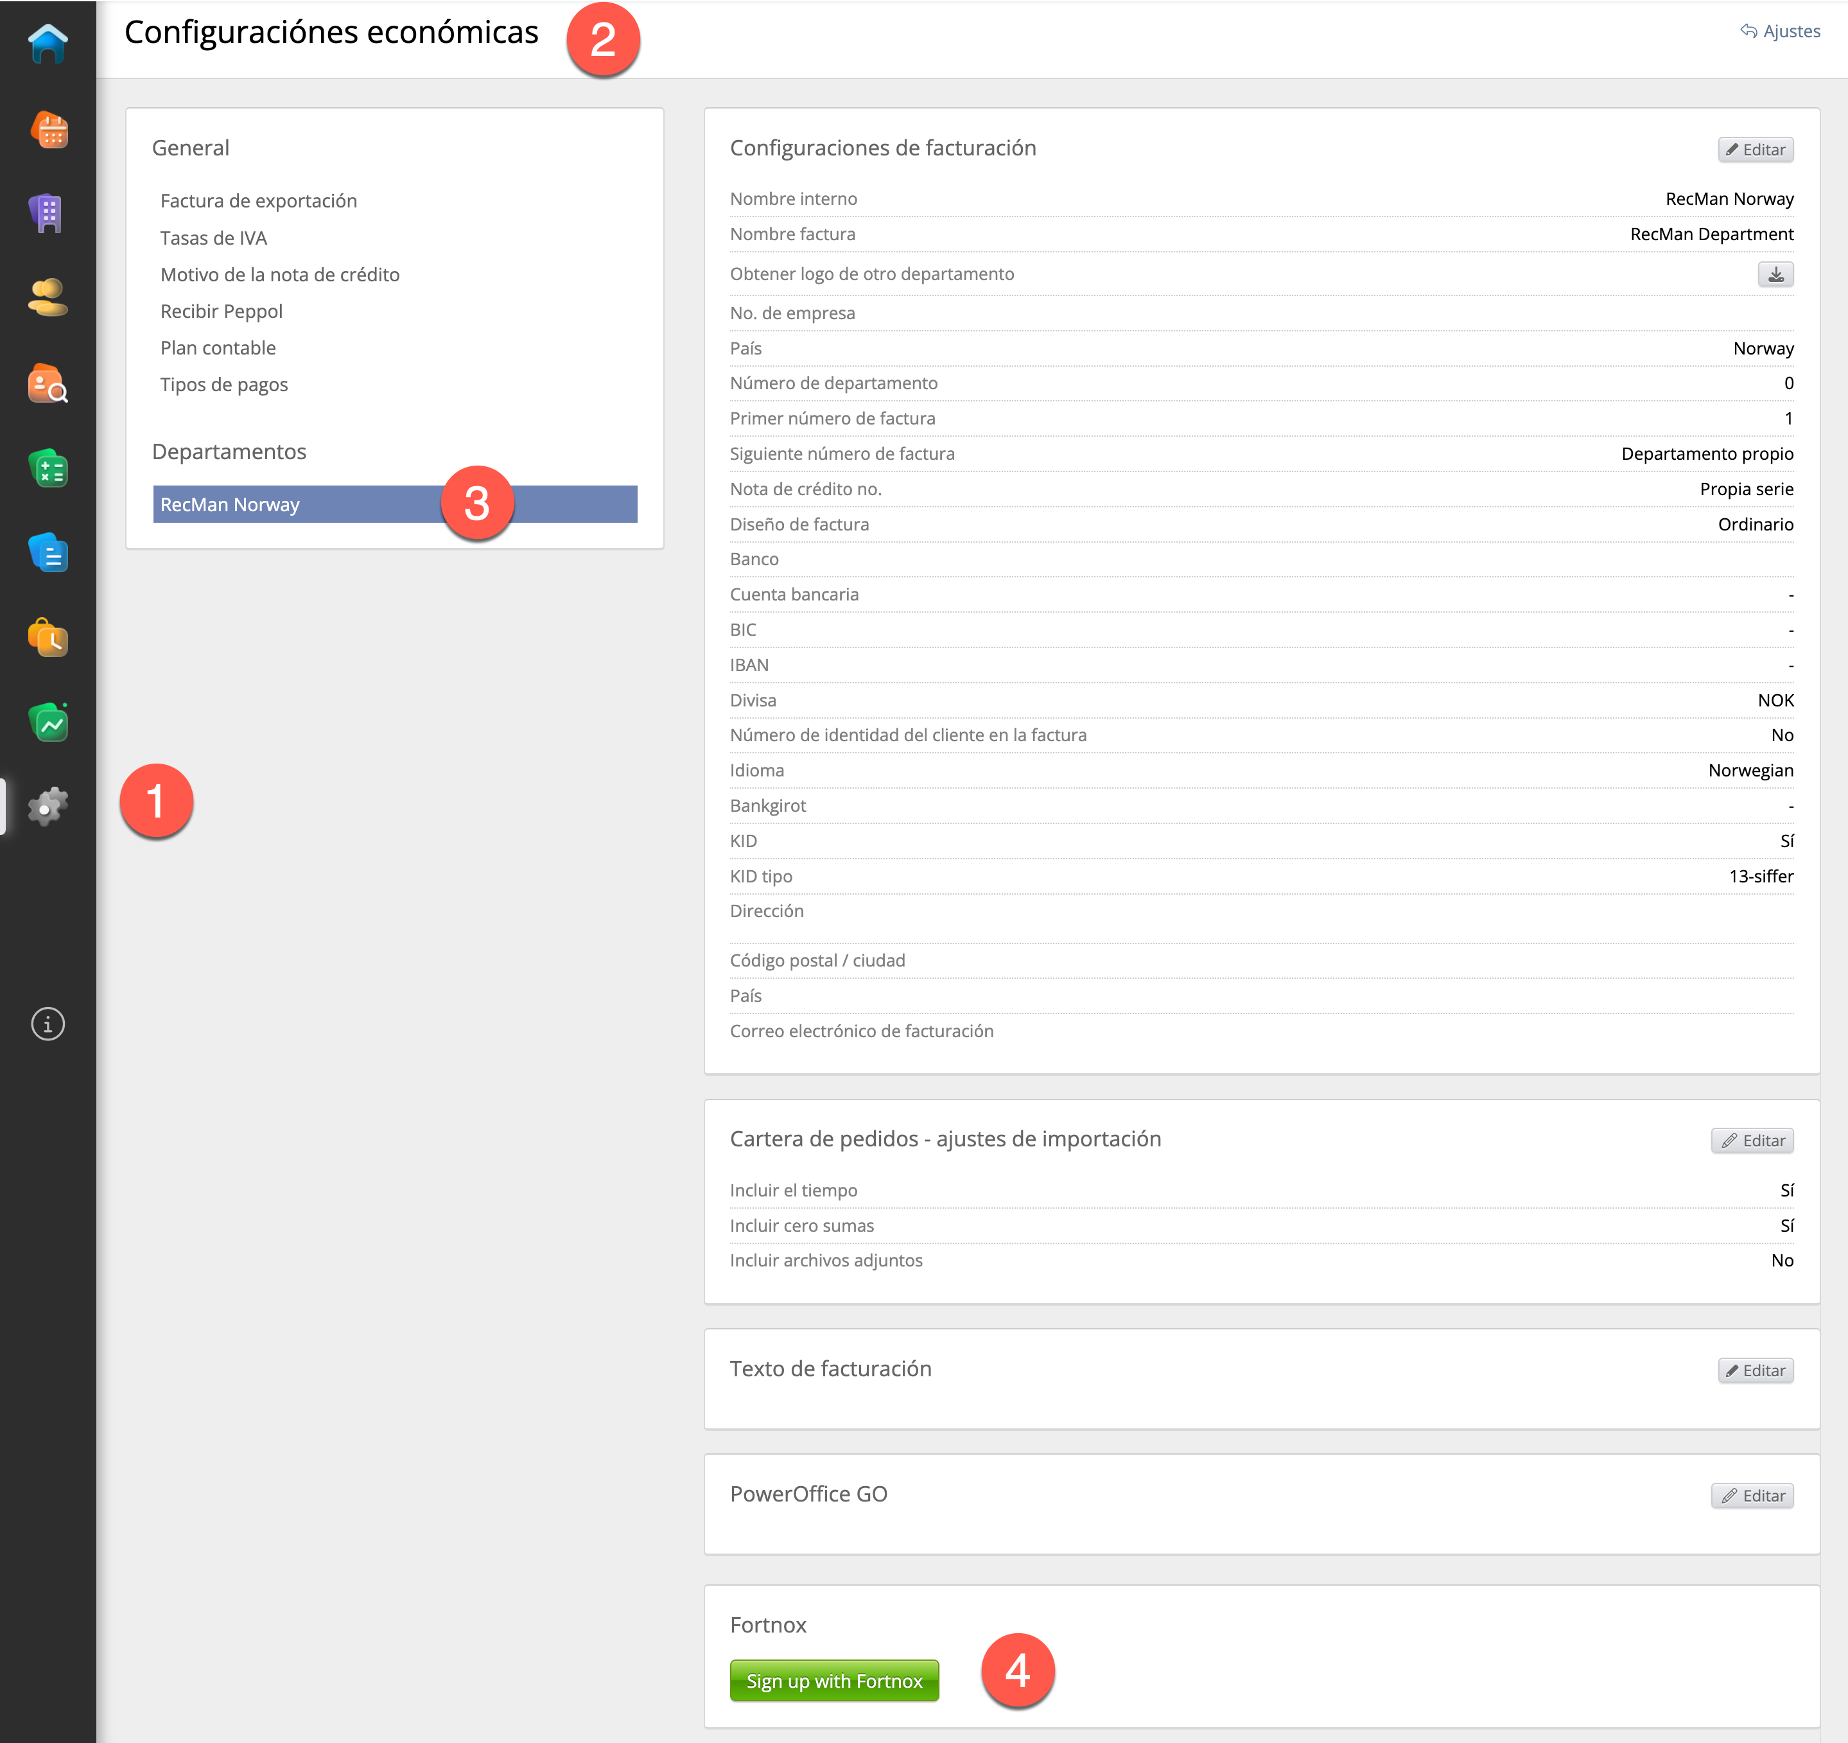Click the '13-siffer' KID type value

point(1761,876)
